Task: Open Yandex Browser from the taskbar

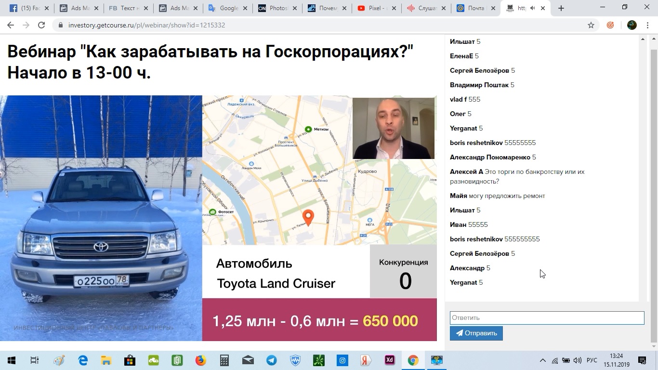Action: point(365,360)
